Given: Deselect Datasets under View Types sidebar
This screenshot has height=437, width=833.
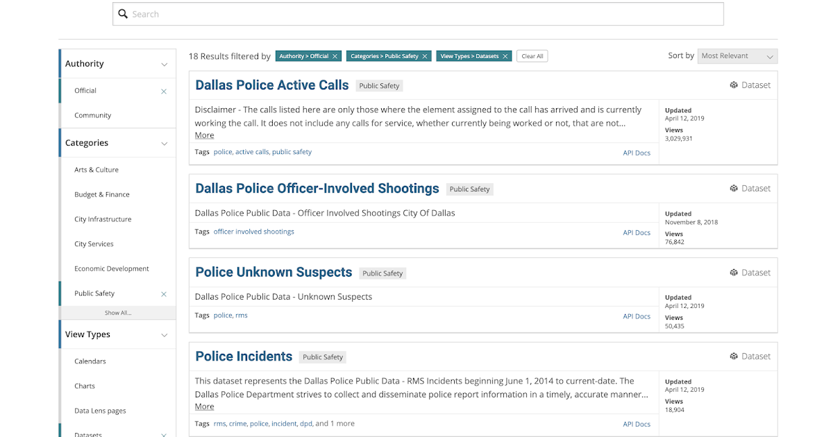Looking at the screenshot, I should pyautogui.click(x=164, y=434).
